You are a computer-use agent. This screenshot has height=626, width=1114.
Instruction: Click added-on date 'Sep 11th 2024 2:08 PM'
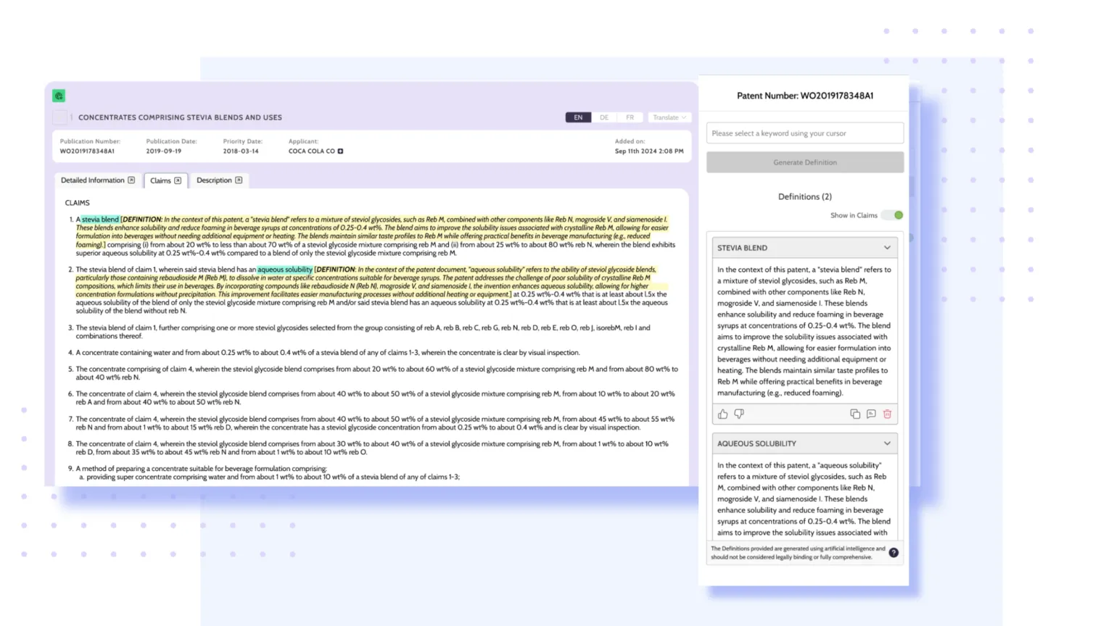pyautogui.click(x=649, y=151)
